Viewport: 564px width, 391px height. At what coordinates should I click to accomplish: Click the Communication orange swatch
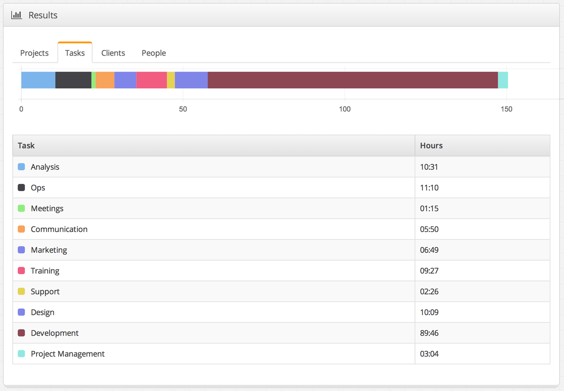click(x=21, y=229)
